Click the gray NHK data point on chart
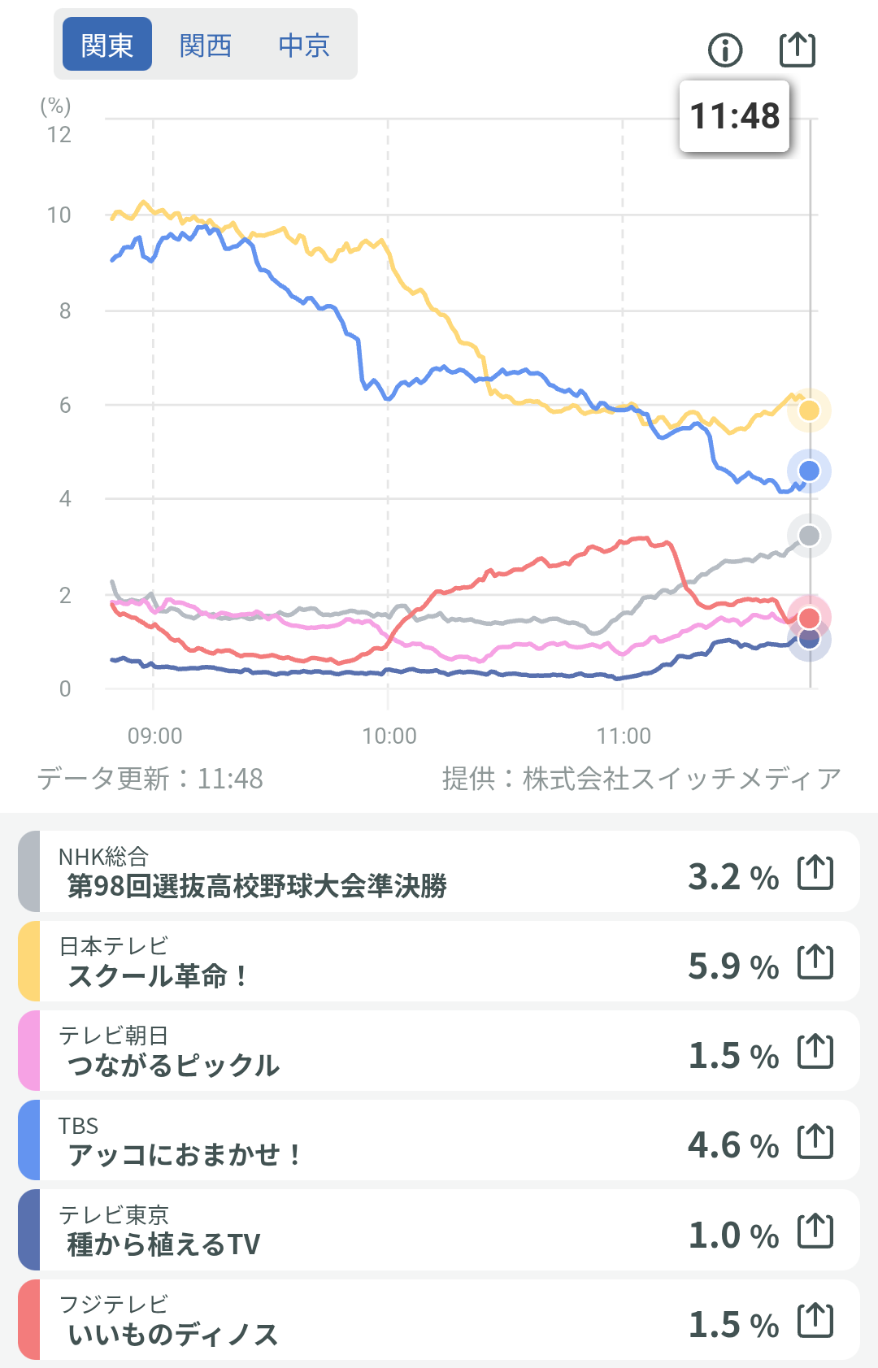Screen dimensions: 878x1368 [x=809, y=536]
